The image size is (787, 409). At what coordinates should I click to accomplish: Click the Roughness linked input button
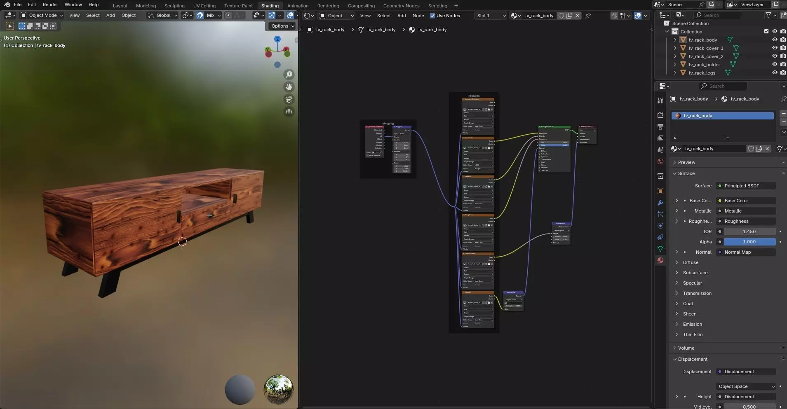(x=746, y=221)
